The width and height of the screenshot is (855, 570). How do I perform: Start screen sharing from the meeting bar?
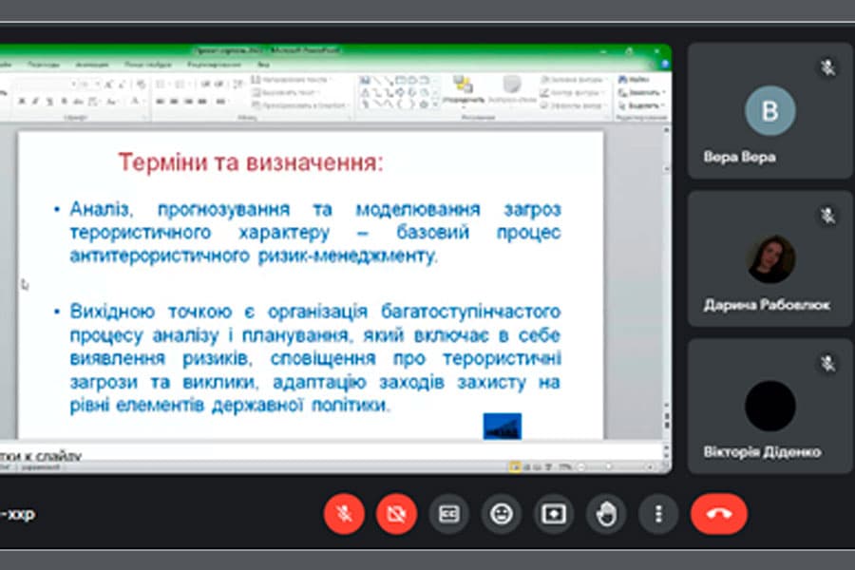pyautogui.click(x=552, y=513)
